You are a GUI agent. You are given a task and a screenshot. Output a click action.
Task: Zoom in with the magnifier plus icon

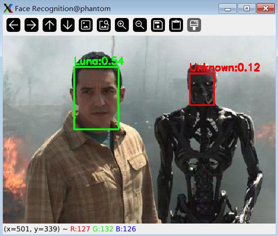pos(122,25)
